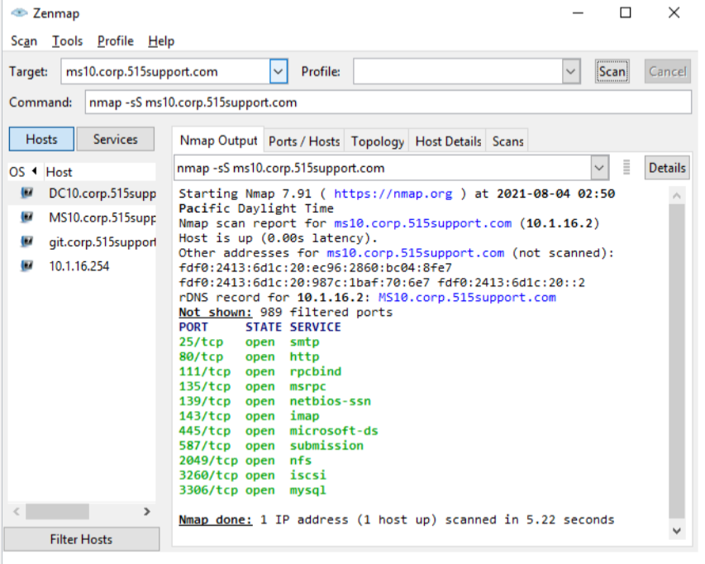This screenshot has height=564, width=705.
Task: Click the PORT STATE SERVICE header line
Action: [x=260, y=327]
